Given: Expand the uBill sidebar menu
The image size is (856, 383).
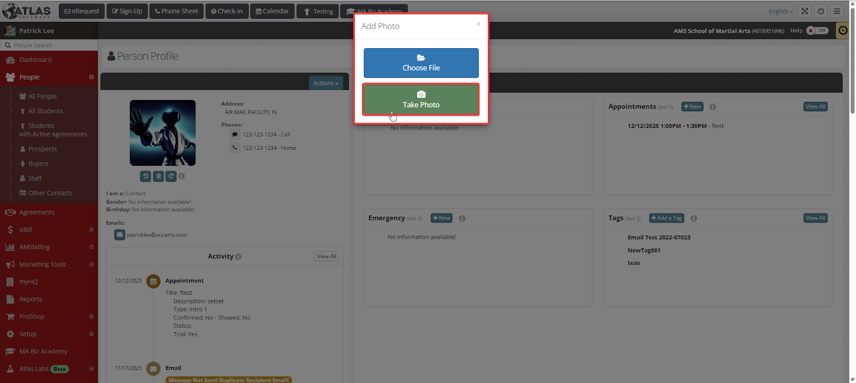Looking at the screenshot, I should click(91, 229).
